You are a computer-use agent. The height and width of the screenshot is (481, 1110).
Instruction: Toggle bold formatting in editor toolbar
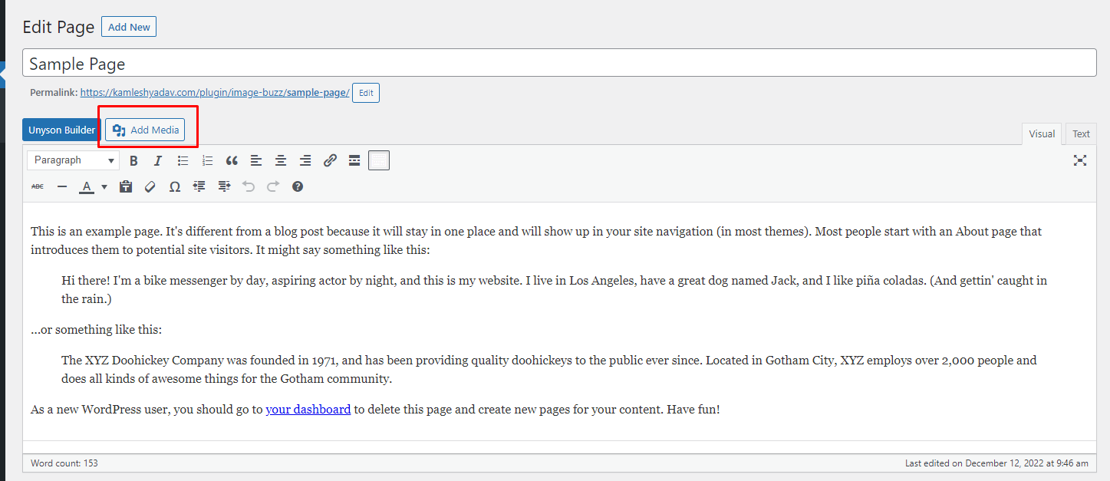[x=133, y=160]
